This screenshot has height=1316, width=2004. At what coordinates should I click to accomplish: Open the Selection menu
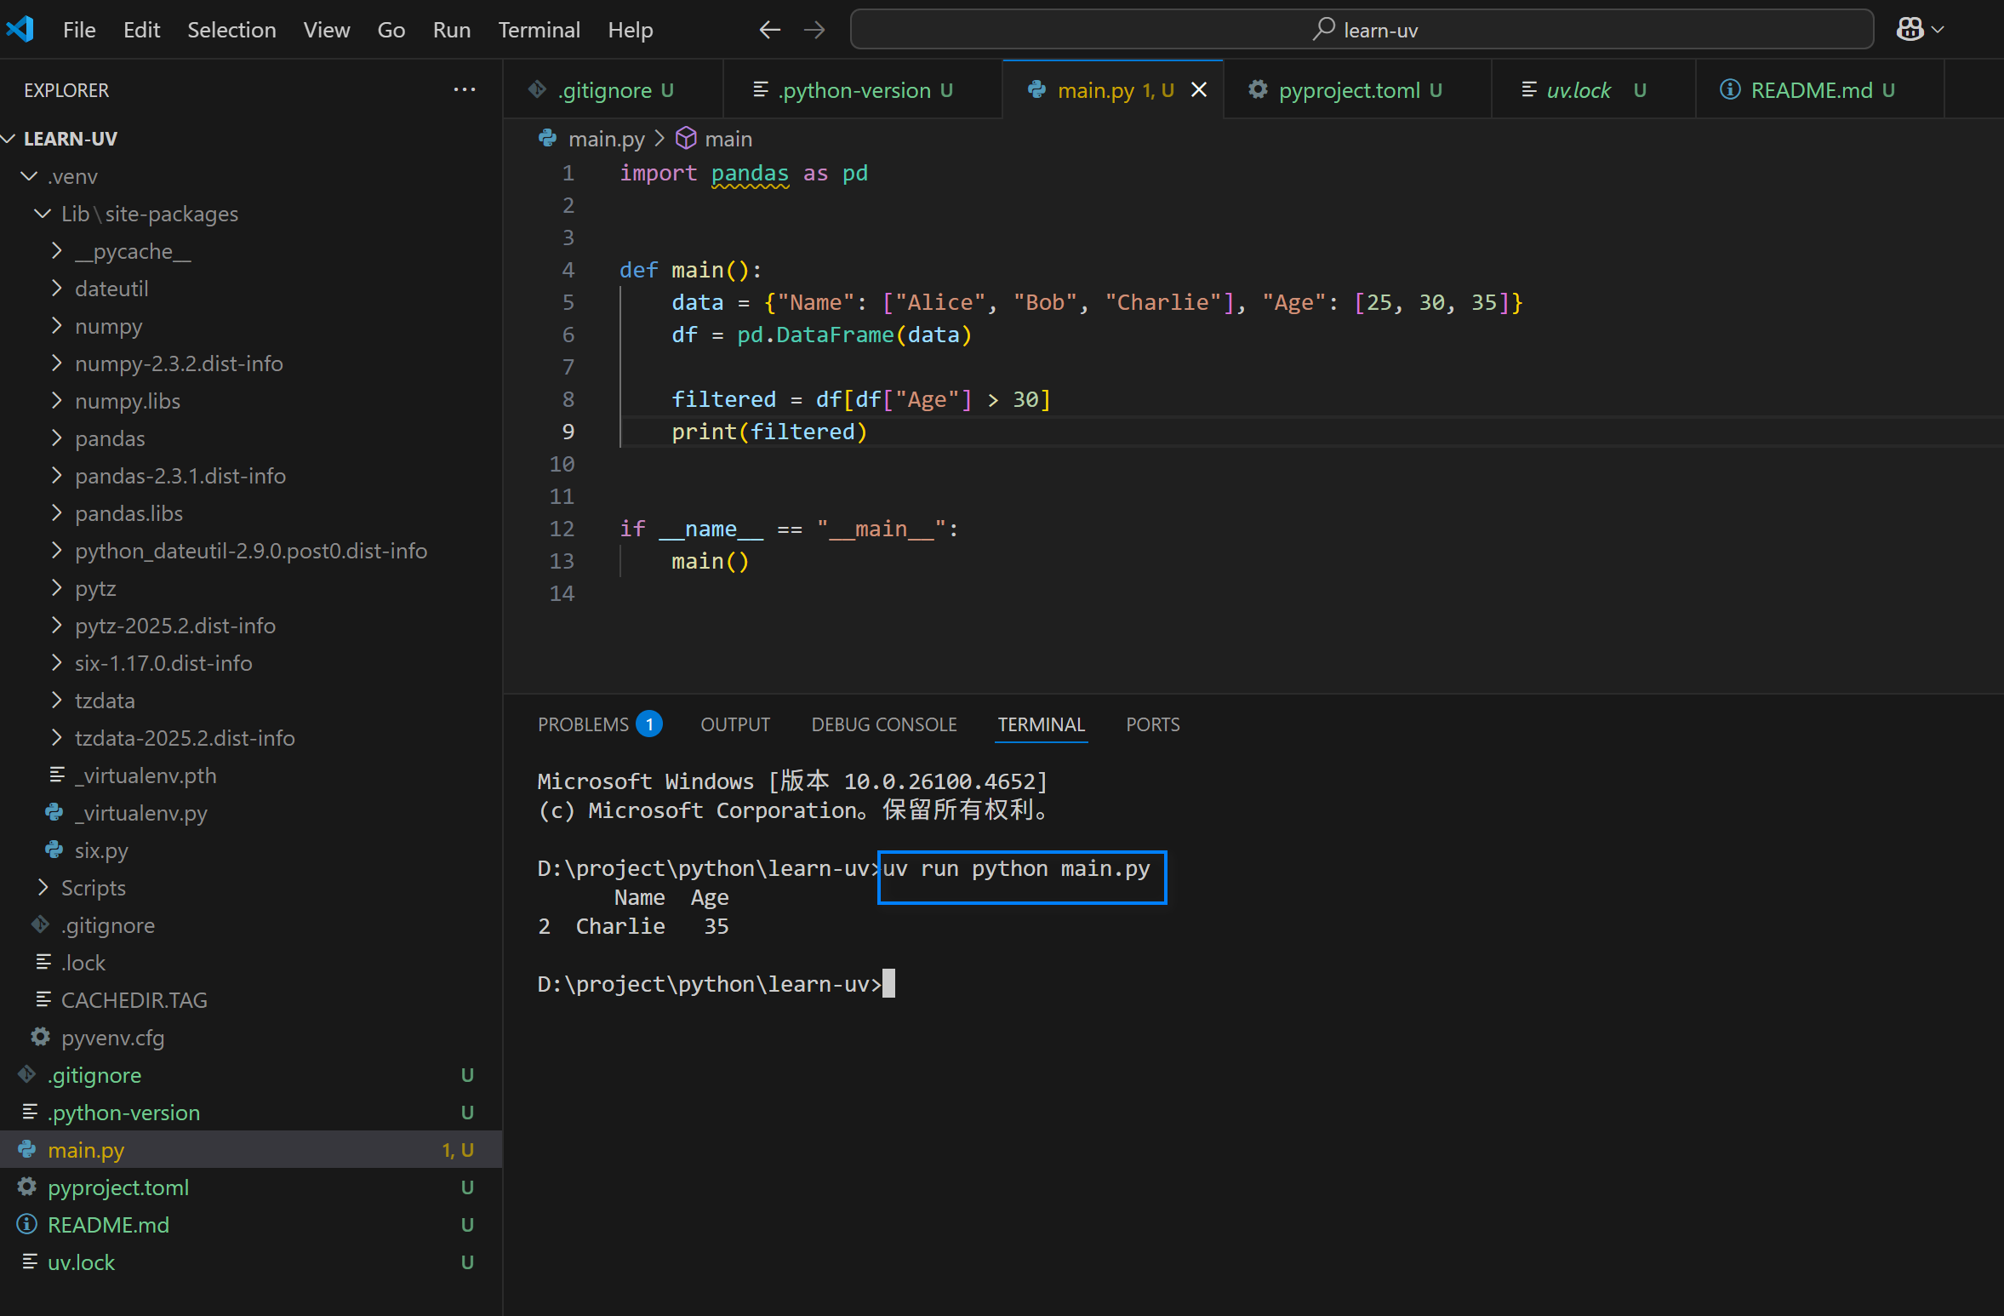(x=231, y=30)
